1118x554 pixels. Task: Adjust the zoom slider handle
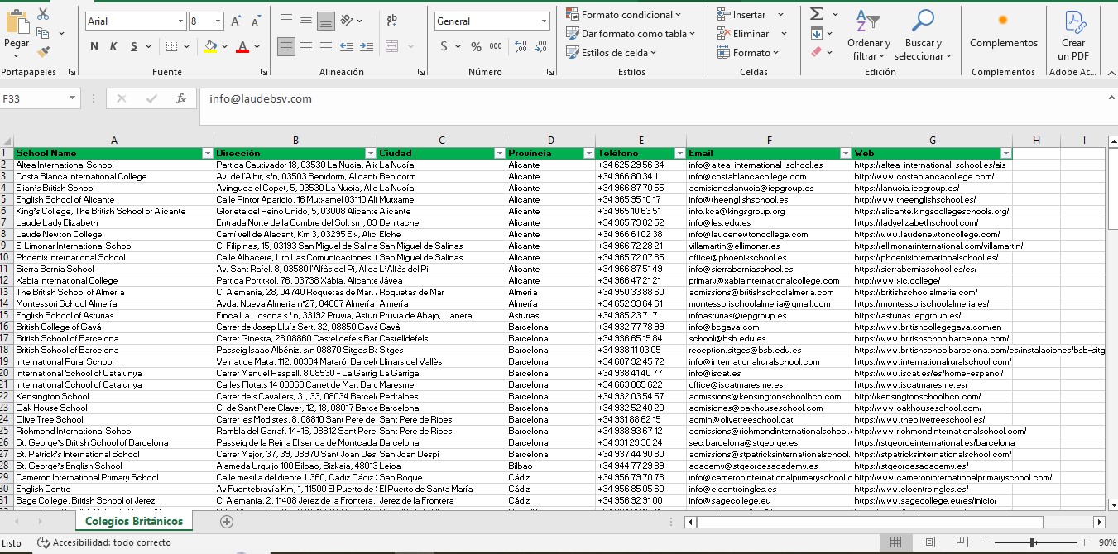(x=1033, y=542)
